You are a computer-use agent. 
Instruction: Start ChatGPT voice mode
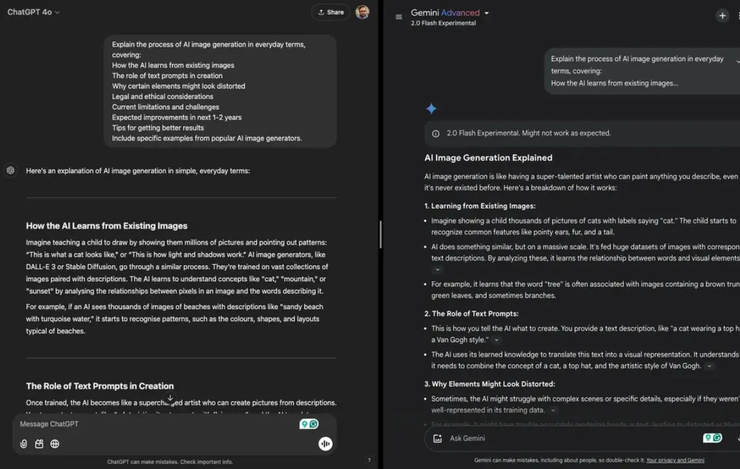(x=325, y=444)
